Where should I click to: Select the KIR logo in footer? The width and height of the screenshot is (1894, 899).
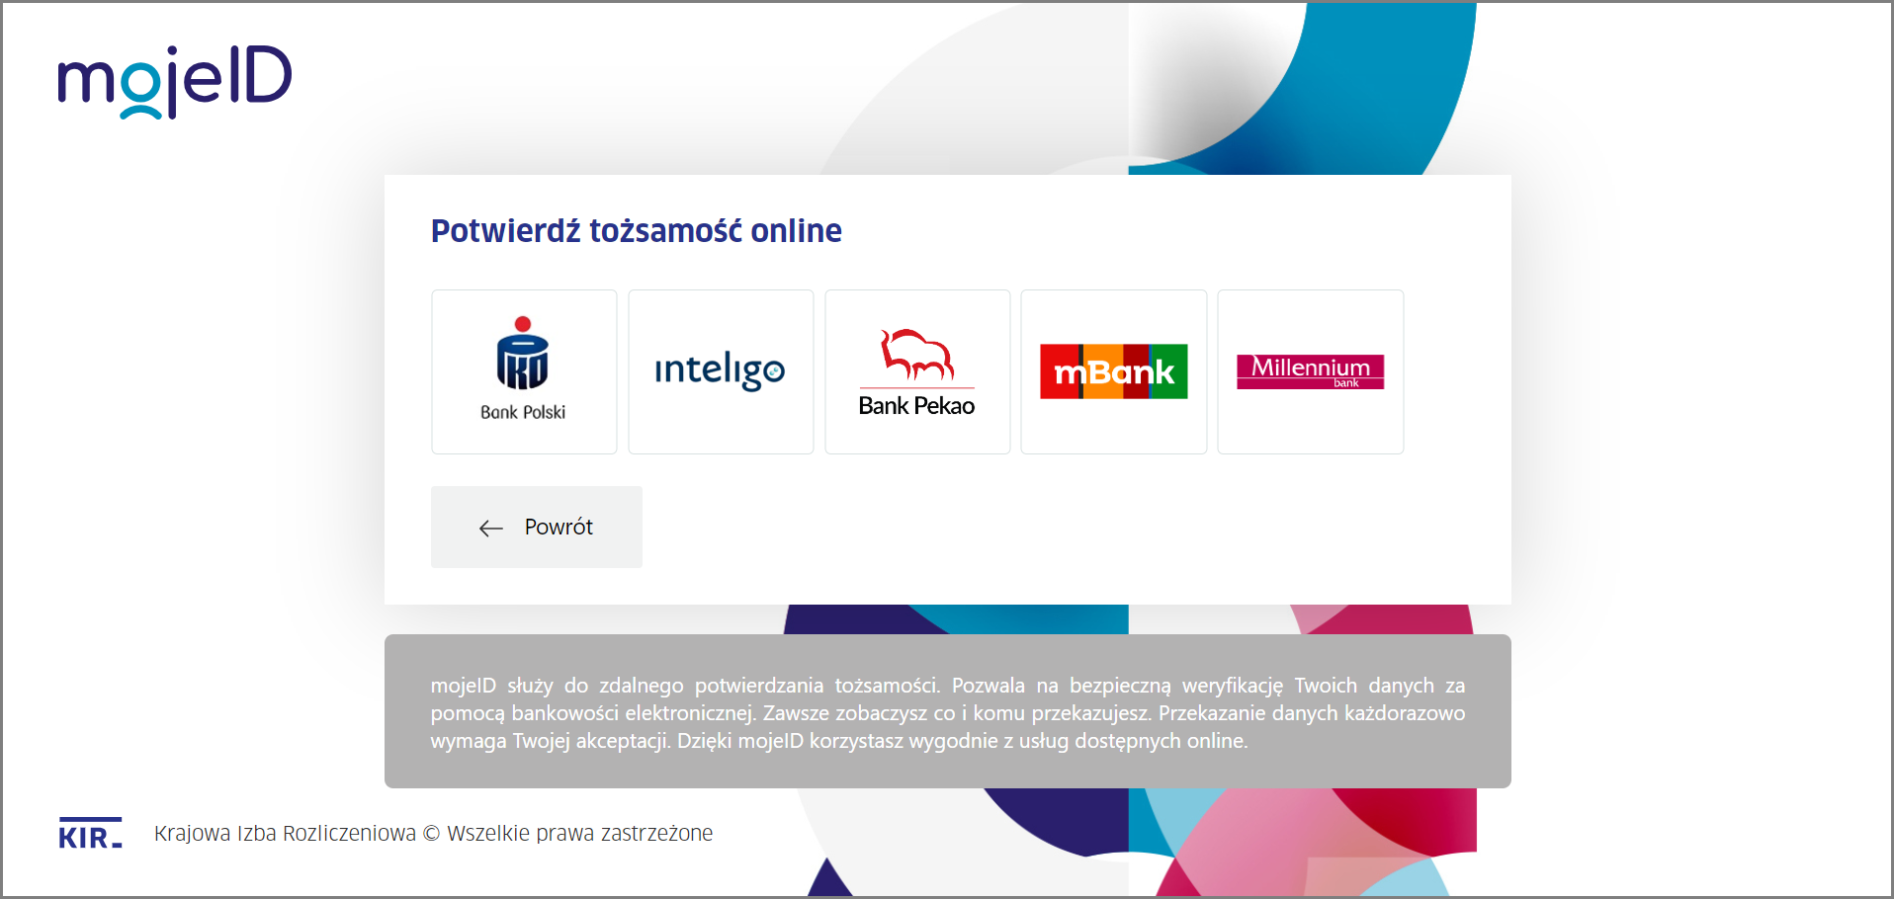click(x=89, y=833)
